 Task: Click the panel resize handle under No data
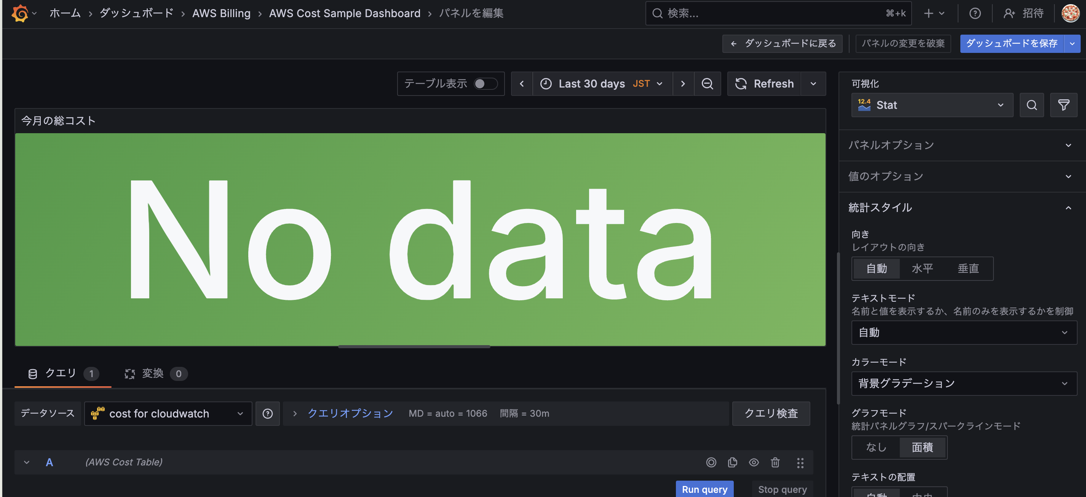pyautogui.click(x=414, y=347)
